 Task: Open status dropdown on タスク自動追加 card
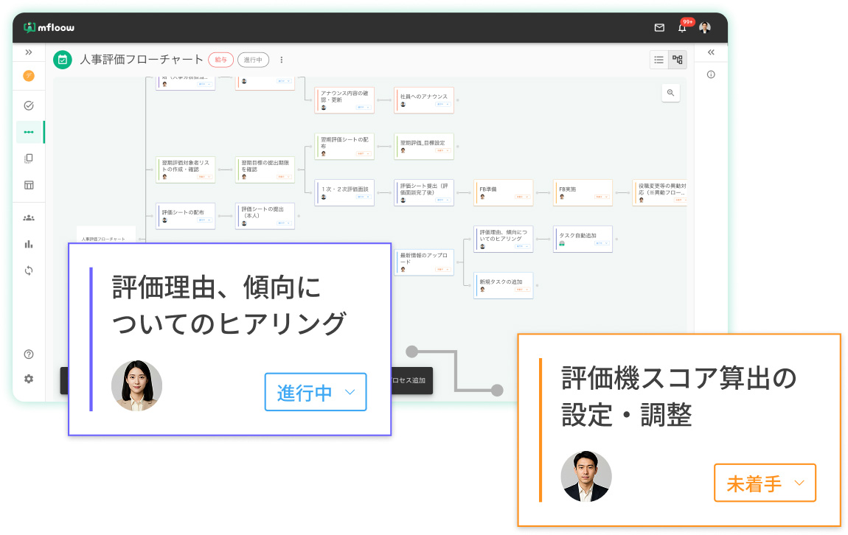(602, 244)
